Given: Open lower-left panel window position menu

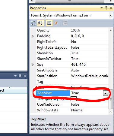Looking at the screenshot, I should click(x=15, y=76).
